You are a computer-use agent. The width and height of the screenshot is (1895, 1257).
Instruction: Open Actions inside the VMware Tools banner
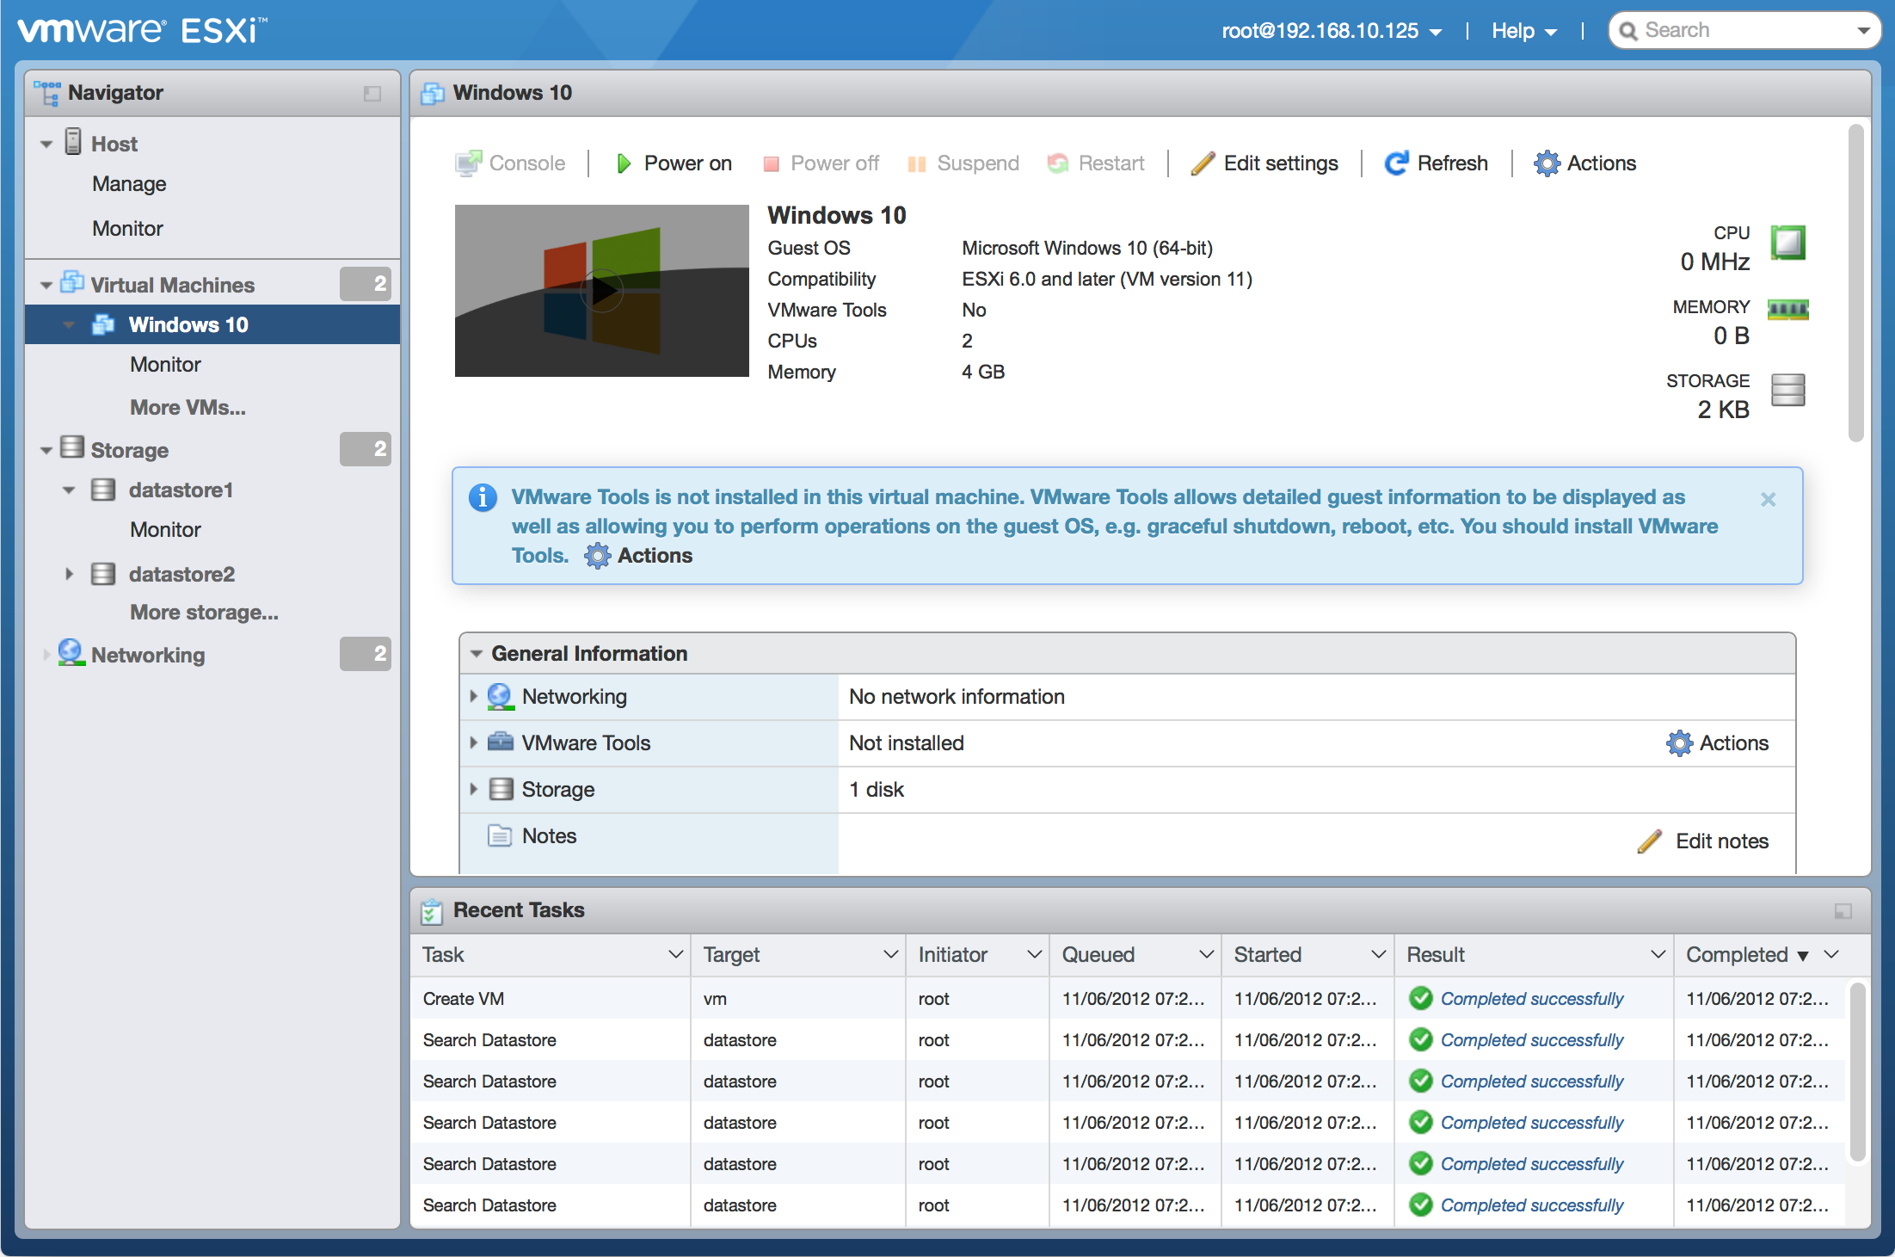pos(638,556)
